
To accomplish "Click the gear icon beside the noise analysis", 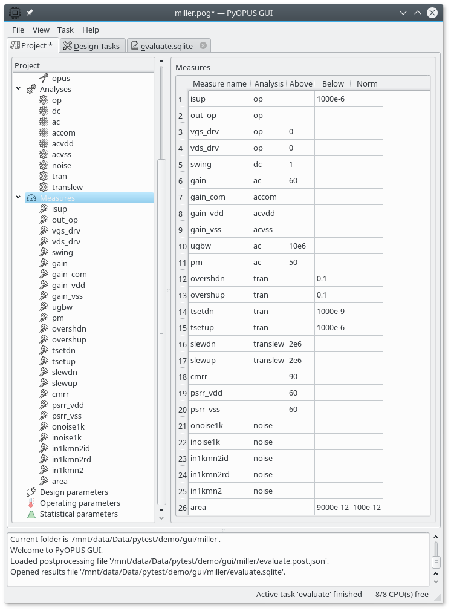I will [x=44, y=165].
